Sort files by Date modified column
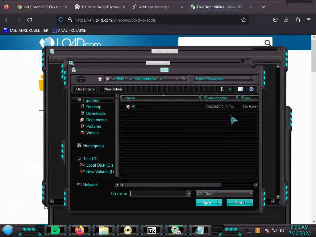Screen dimensions: 316x237 tap(220, 98)
